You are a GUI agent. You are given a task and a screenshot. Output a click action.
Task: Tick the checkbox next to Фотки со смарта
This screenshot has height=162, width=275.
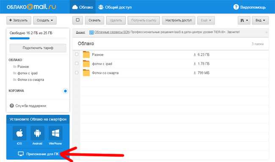(x=77, y=73)
